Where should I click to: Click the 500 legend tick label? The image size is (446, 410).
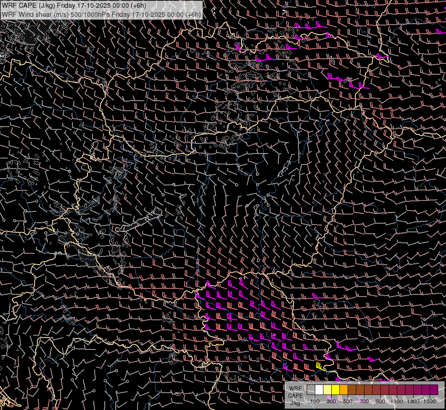(x=348, y=401)
